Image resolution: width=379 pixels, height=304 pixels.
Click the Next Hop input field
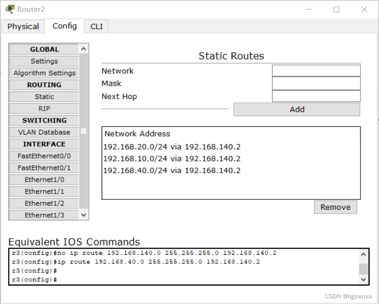pyautogui.click(x=316, y=96)
